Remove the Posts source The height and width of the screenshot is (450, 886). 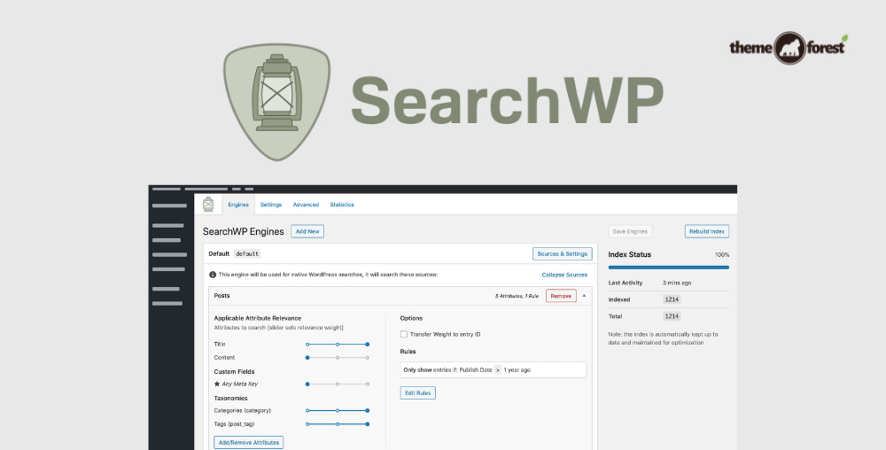tap(561, 296)
